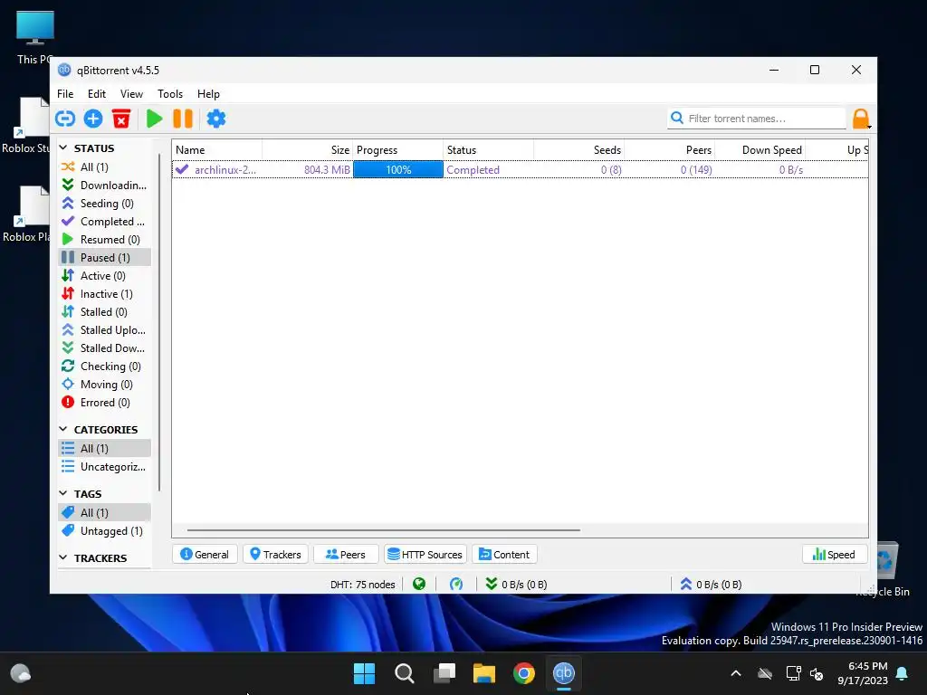Screen dimensions: 927x695
Task: Select the Moving (0) status filter
Action: [x=104, y=385]
